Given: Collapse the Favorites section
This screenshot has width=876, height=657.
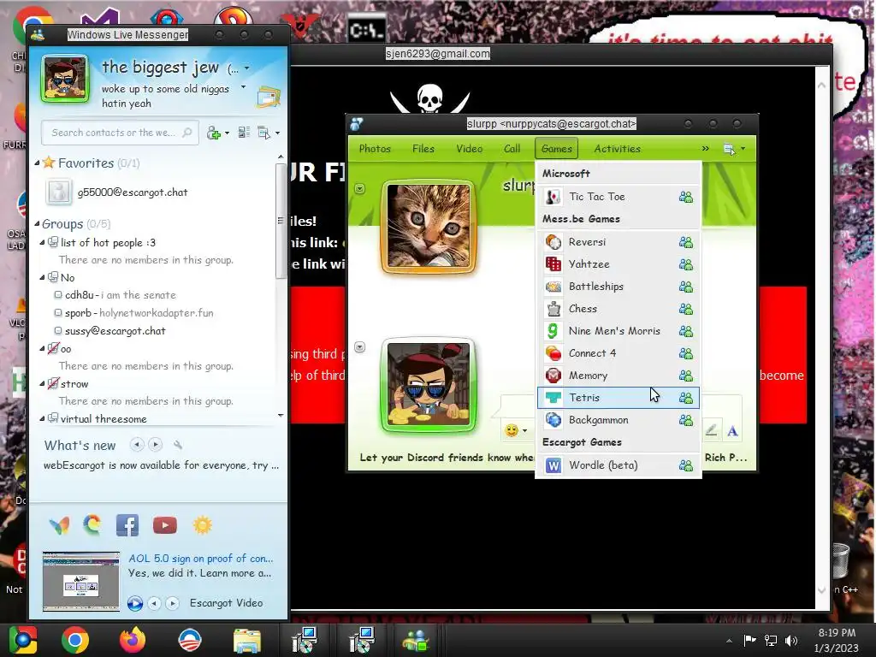Looking at the screenshot, I should [x=37, y=163].
